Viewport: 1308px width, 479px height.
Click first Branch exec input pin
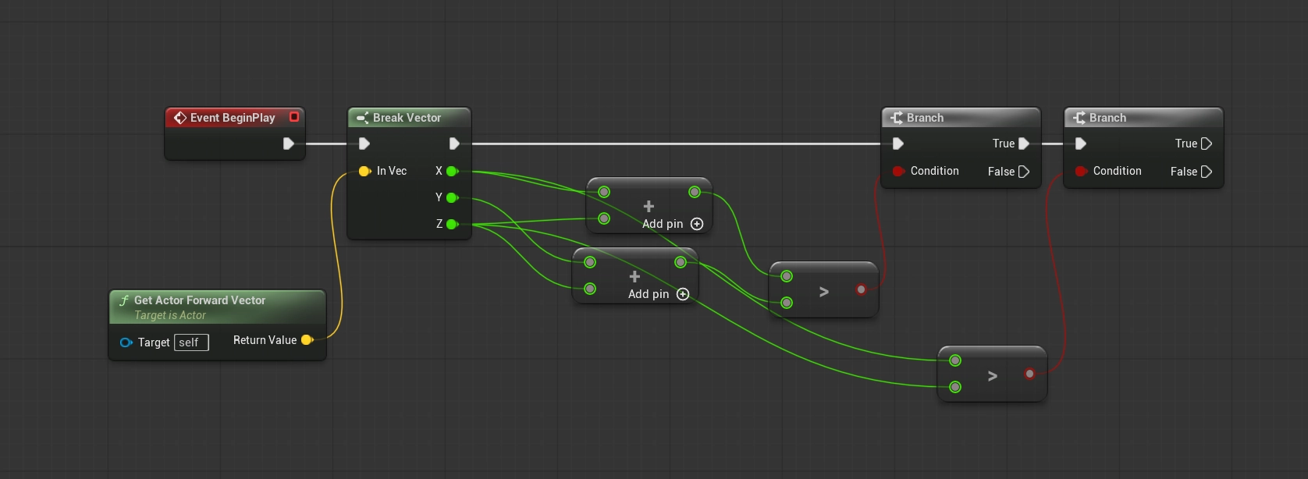pos(898,144)
